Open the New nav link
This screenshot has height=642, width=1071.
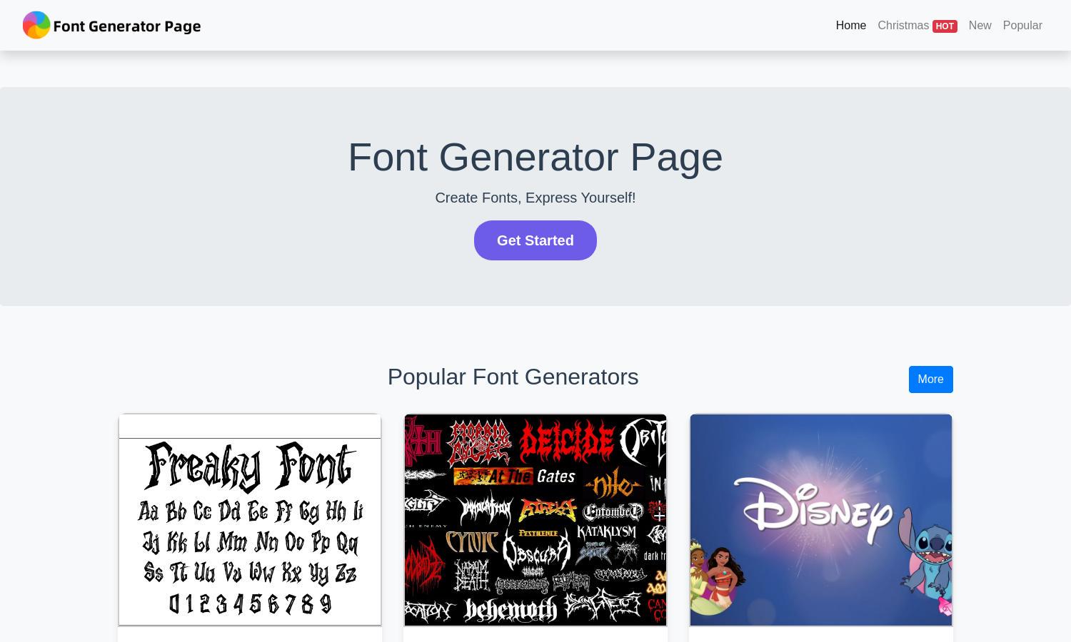(x=980, y=25)
